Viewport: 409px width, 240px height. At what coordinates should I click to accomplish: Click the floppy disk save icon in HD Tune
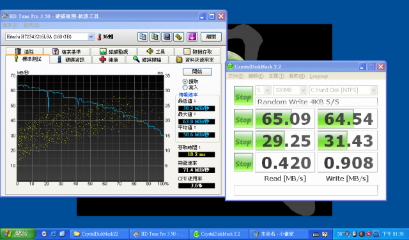point(167,37)
